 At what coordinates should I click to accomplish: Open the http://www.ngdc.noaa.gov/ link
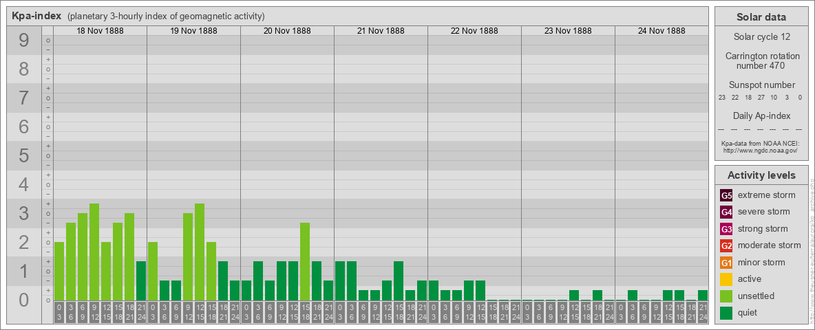pos(761,150)
